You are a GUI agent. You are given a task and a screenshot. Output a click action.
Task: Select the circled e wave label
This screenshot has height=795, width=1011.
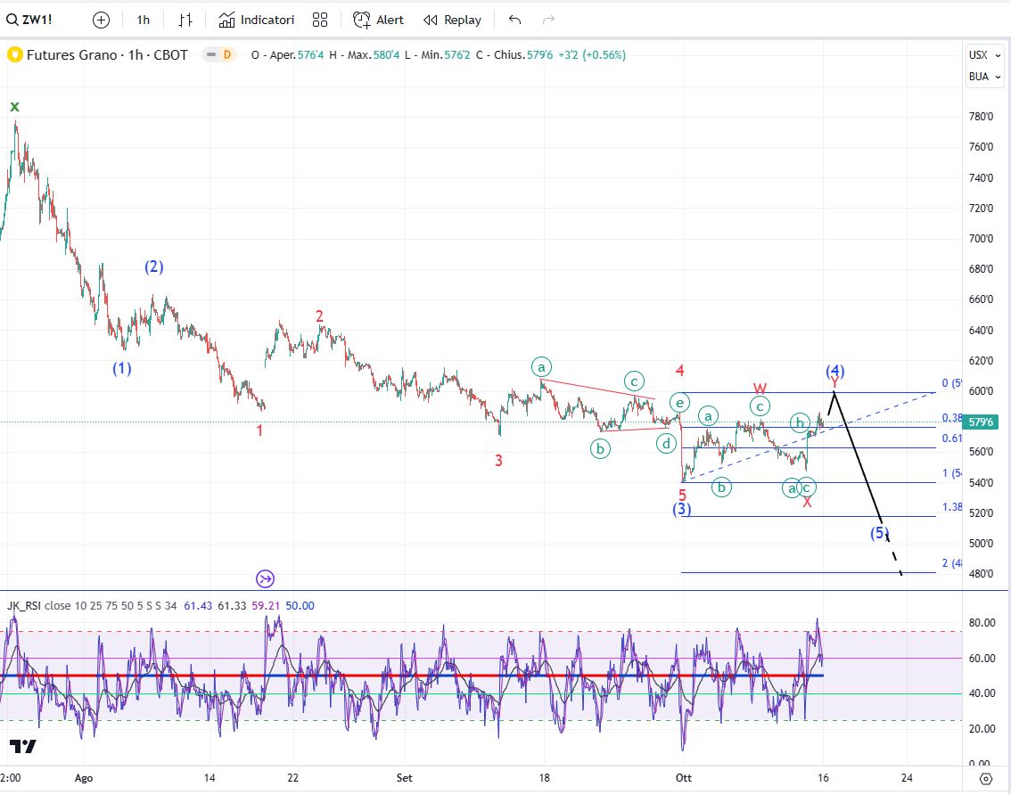679,403
